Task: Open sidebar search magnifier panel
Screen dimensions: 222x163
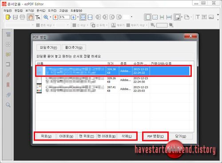Action: 8,105
